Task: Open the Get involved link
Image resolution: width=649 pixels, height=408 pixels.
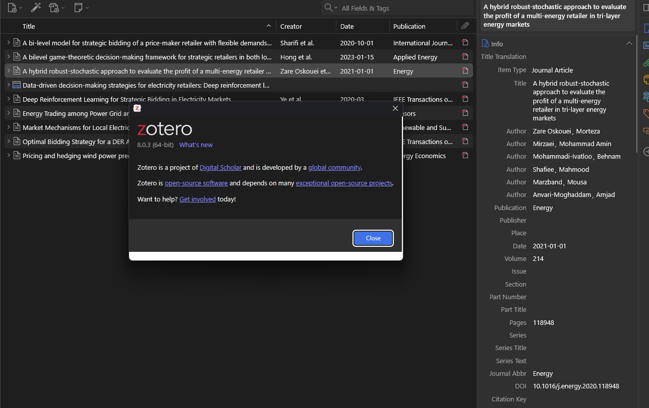Action: pyautogui.click(x=197, y=199)
